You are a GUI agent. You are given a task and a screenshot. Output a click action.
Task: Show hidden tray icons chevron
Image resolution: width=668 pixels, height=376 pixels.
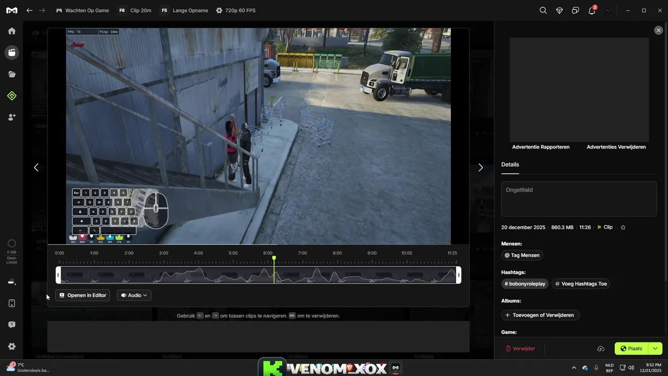(574, 368)
